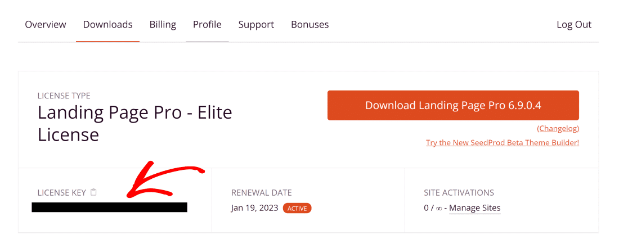Select the blacked-out license key field

109,208
